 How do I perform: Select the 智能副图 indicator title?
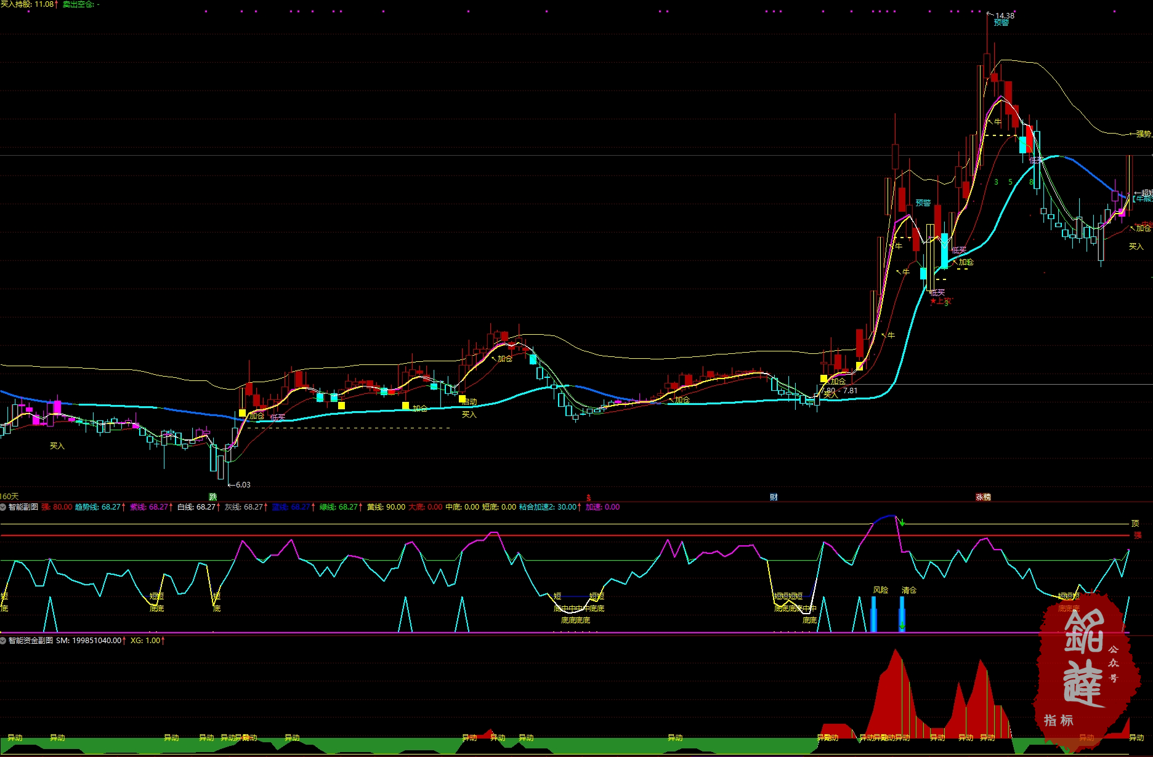[x=23, y=507]
